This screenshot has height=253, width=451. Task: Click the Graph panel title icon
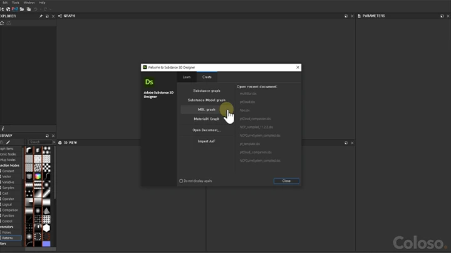[x=60, y=16]
